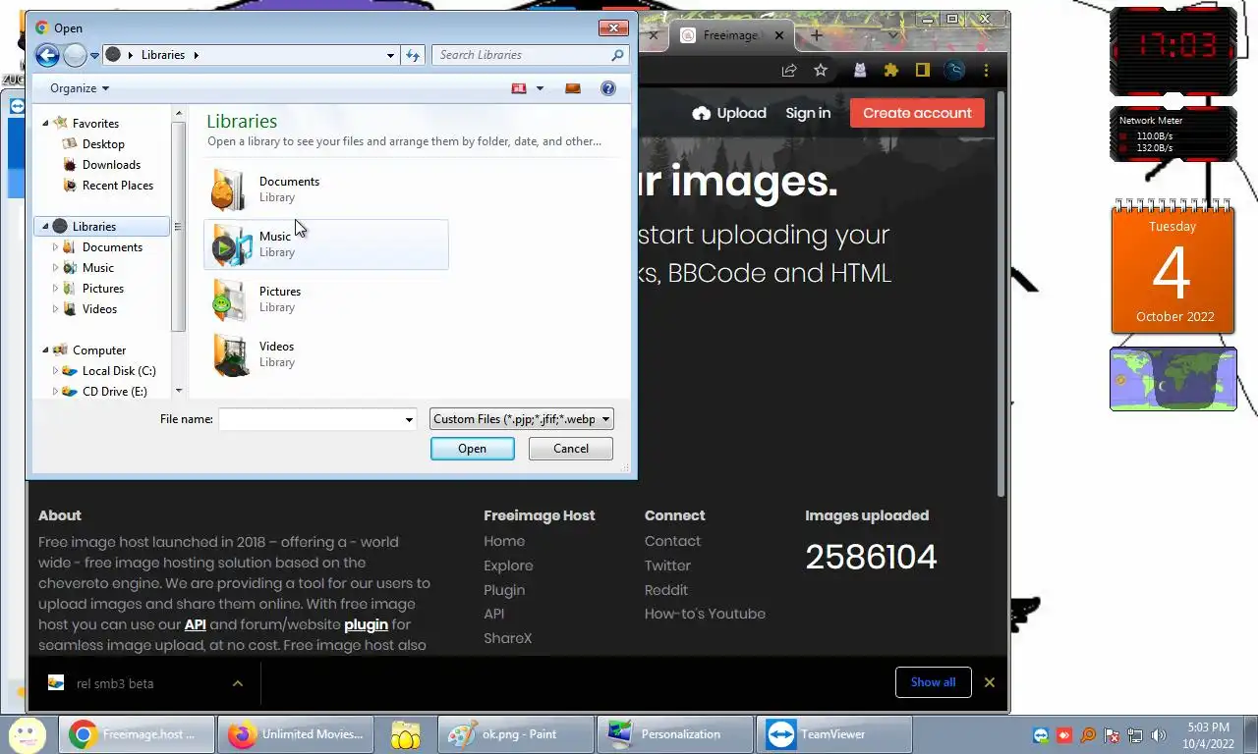Expand the Videos node in the navigation tree

point(55,309)
